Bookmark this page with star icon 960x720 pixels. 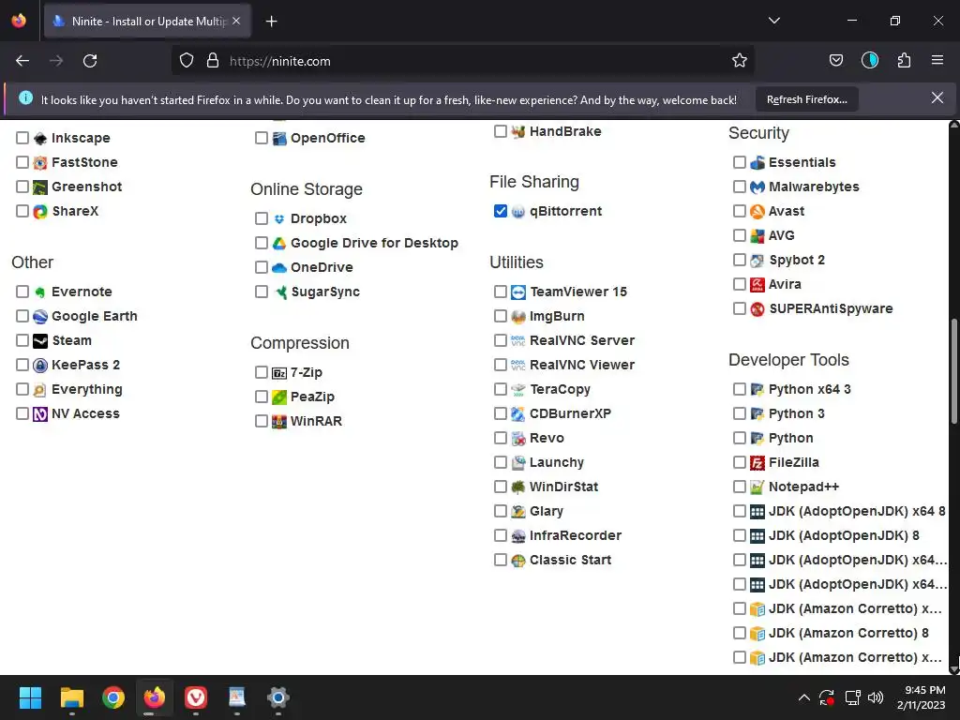click(x=740, y=61)
